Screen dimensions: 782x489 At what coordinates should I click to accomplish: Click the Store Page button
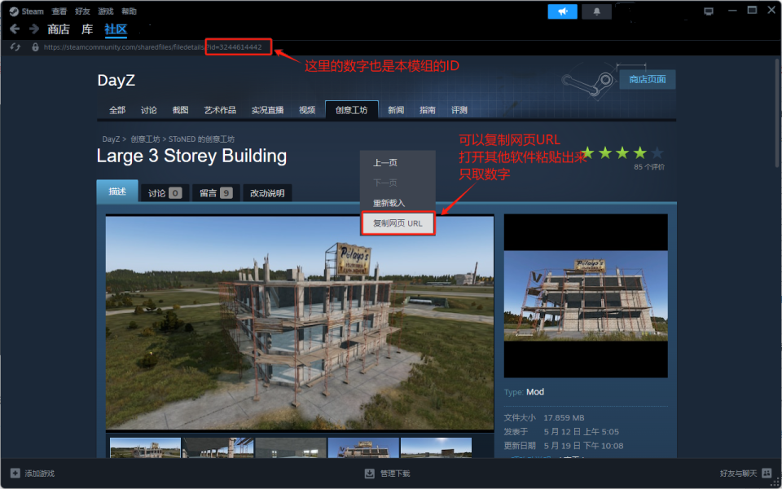click(x=648, y=79)
